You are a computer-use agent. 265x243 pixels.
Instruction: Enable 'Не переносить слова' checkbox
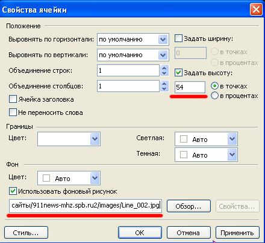(13, 112)
